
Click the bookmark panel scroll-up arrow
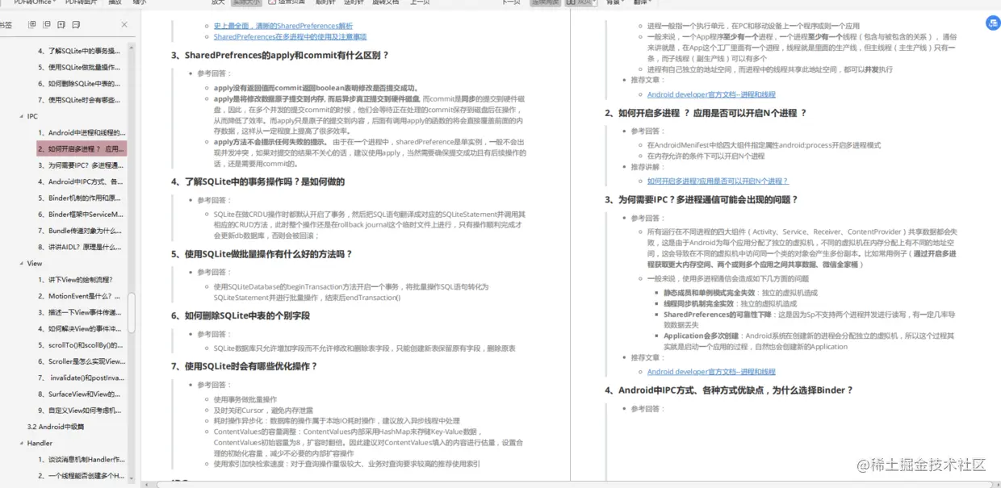click(132, 48)
